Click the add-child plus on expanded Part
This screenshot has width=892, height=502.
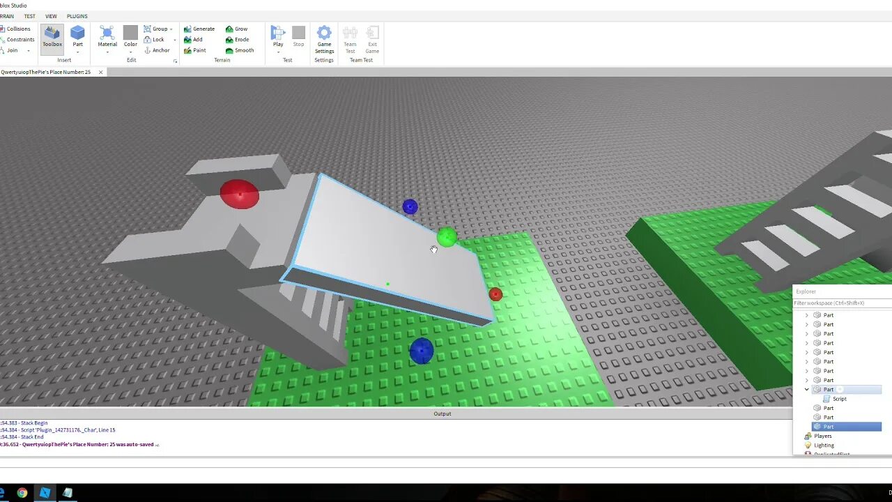840,389
